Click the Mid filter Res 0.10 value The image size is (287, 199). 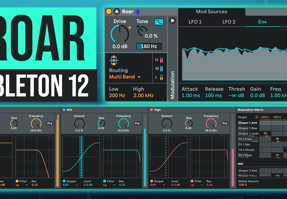click(122, 185)
